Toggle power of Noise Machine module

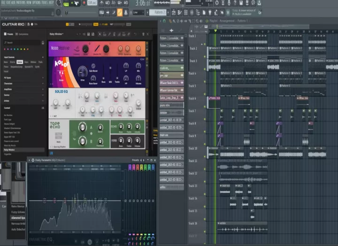[147, 43]
